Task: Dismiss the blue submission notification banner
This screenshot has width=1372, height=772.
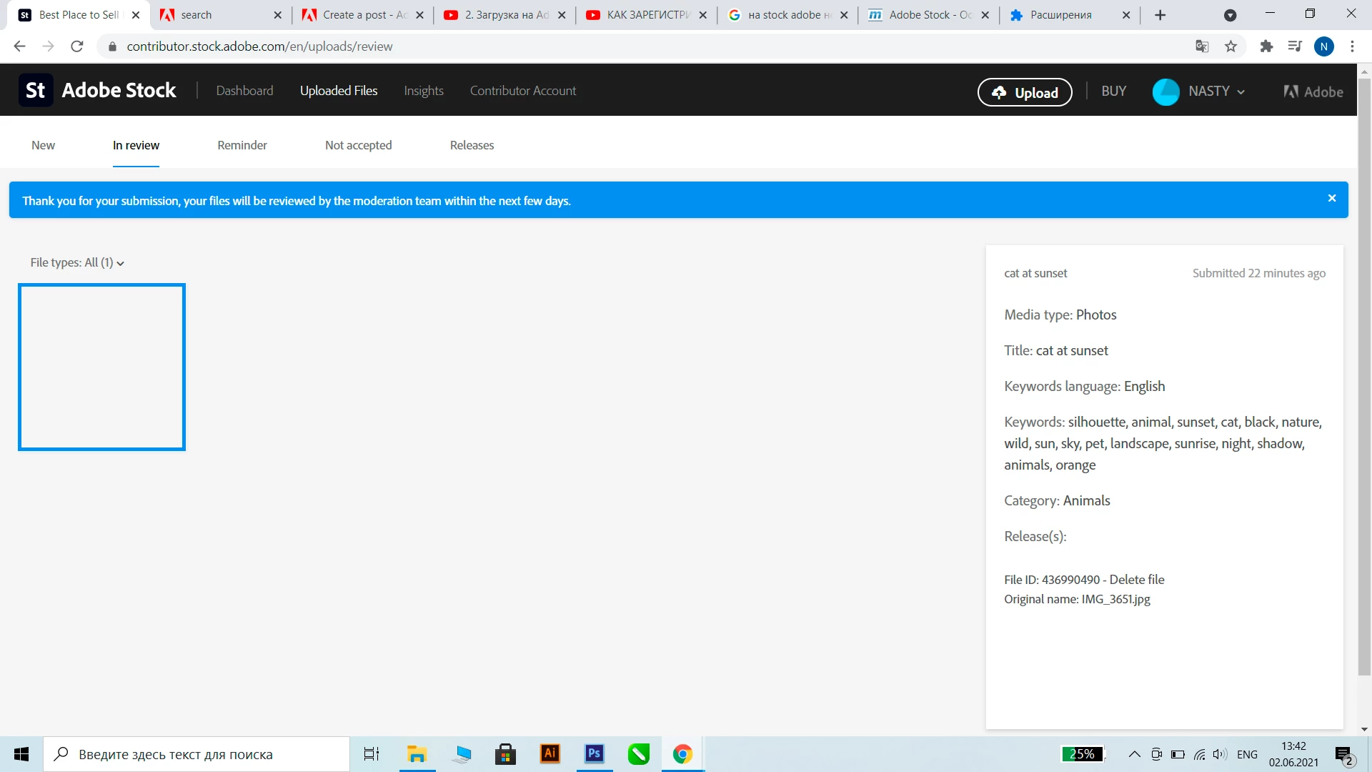Action: coord(1332,199)
